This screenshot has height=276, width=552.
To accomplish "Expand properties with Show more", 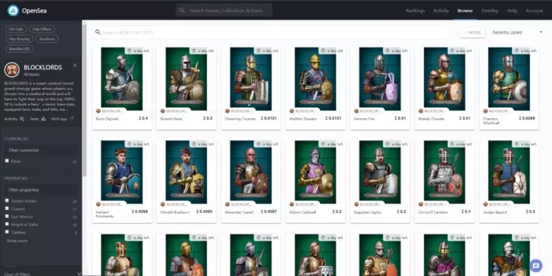I will click(17, 240).
